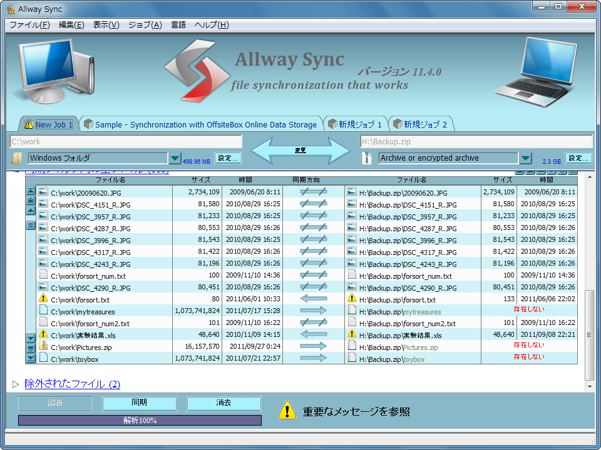Viewport: 601px width, 450px height.
Task: Switch to the 新規ジョブ 1 tab
Action: coord(356,124)
